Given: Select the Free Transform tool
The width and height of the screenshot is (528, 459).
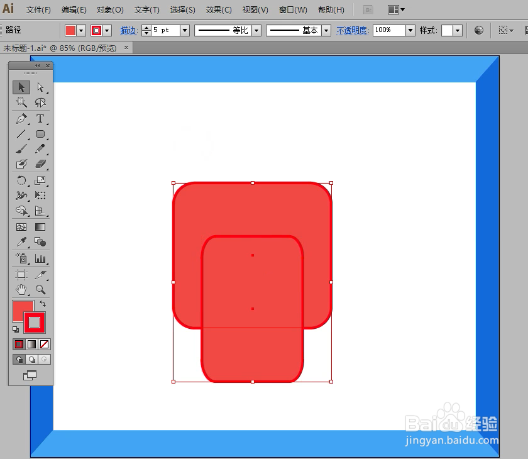Looking at the screenshot, I should pyautogui.click(x=40, y=196).
